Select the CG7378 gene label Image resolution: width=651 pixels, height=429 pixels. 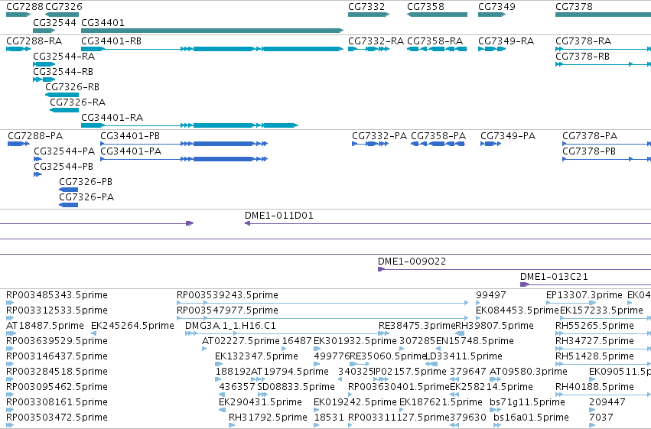click(x=575, y=7)
